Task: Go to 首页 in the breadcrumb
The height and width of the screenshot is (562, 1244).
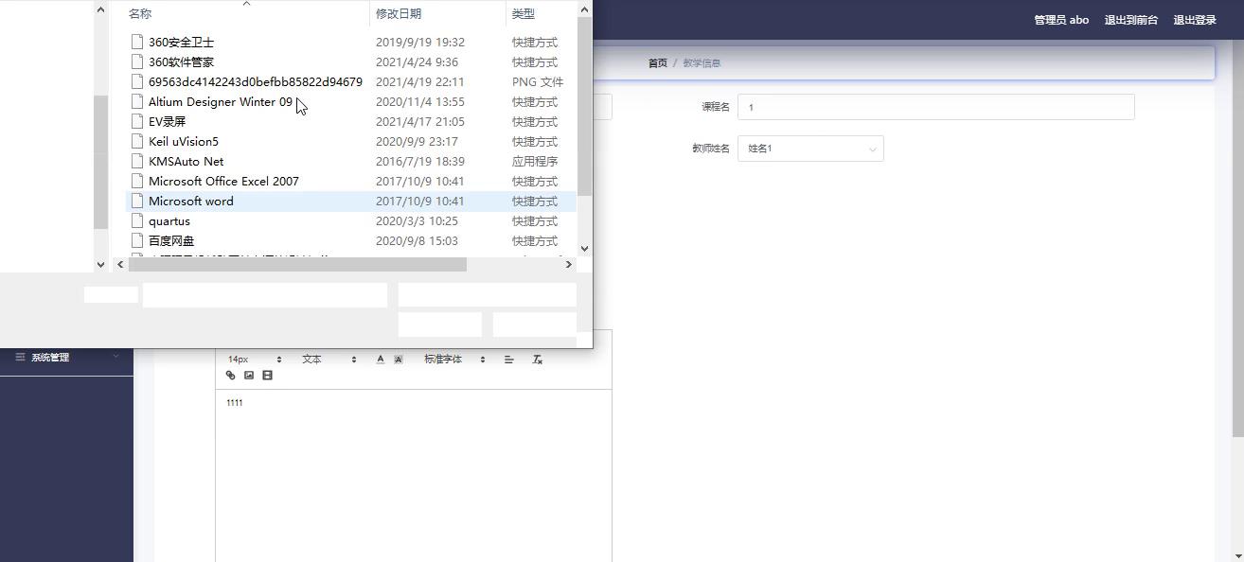Action: point(657,63)
